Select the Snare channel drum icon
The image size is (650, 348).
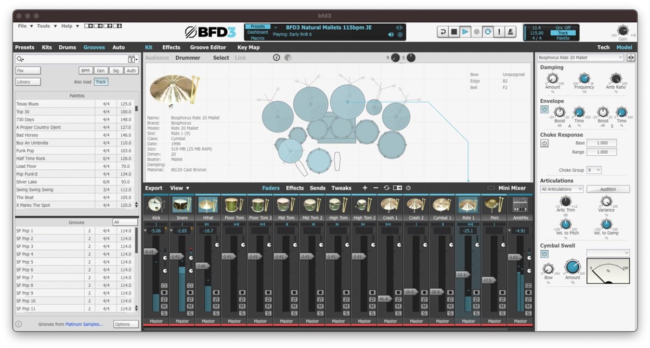coord(182,205)
